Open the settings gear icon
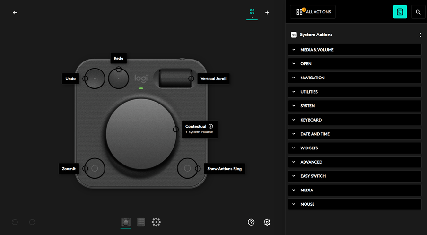Screen dimensions: 427x235 click(267, 222)
